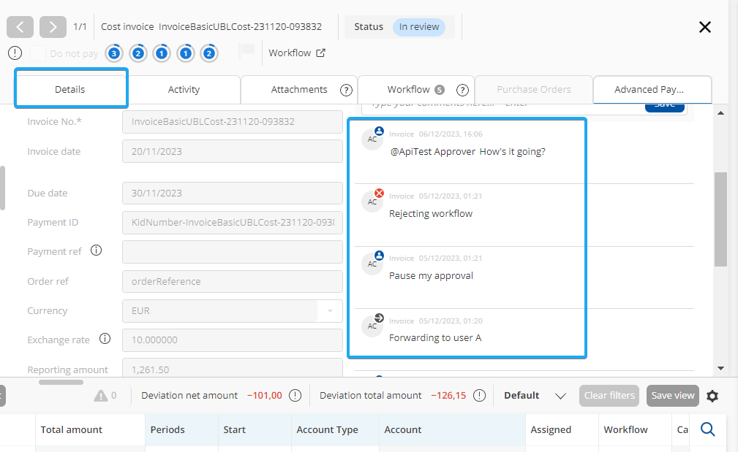The image size is (738, 452).
Task: Click the Payment ref info icon
Action: [x=96, y=250]
